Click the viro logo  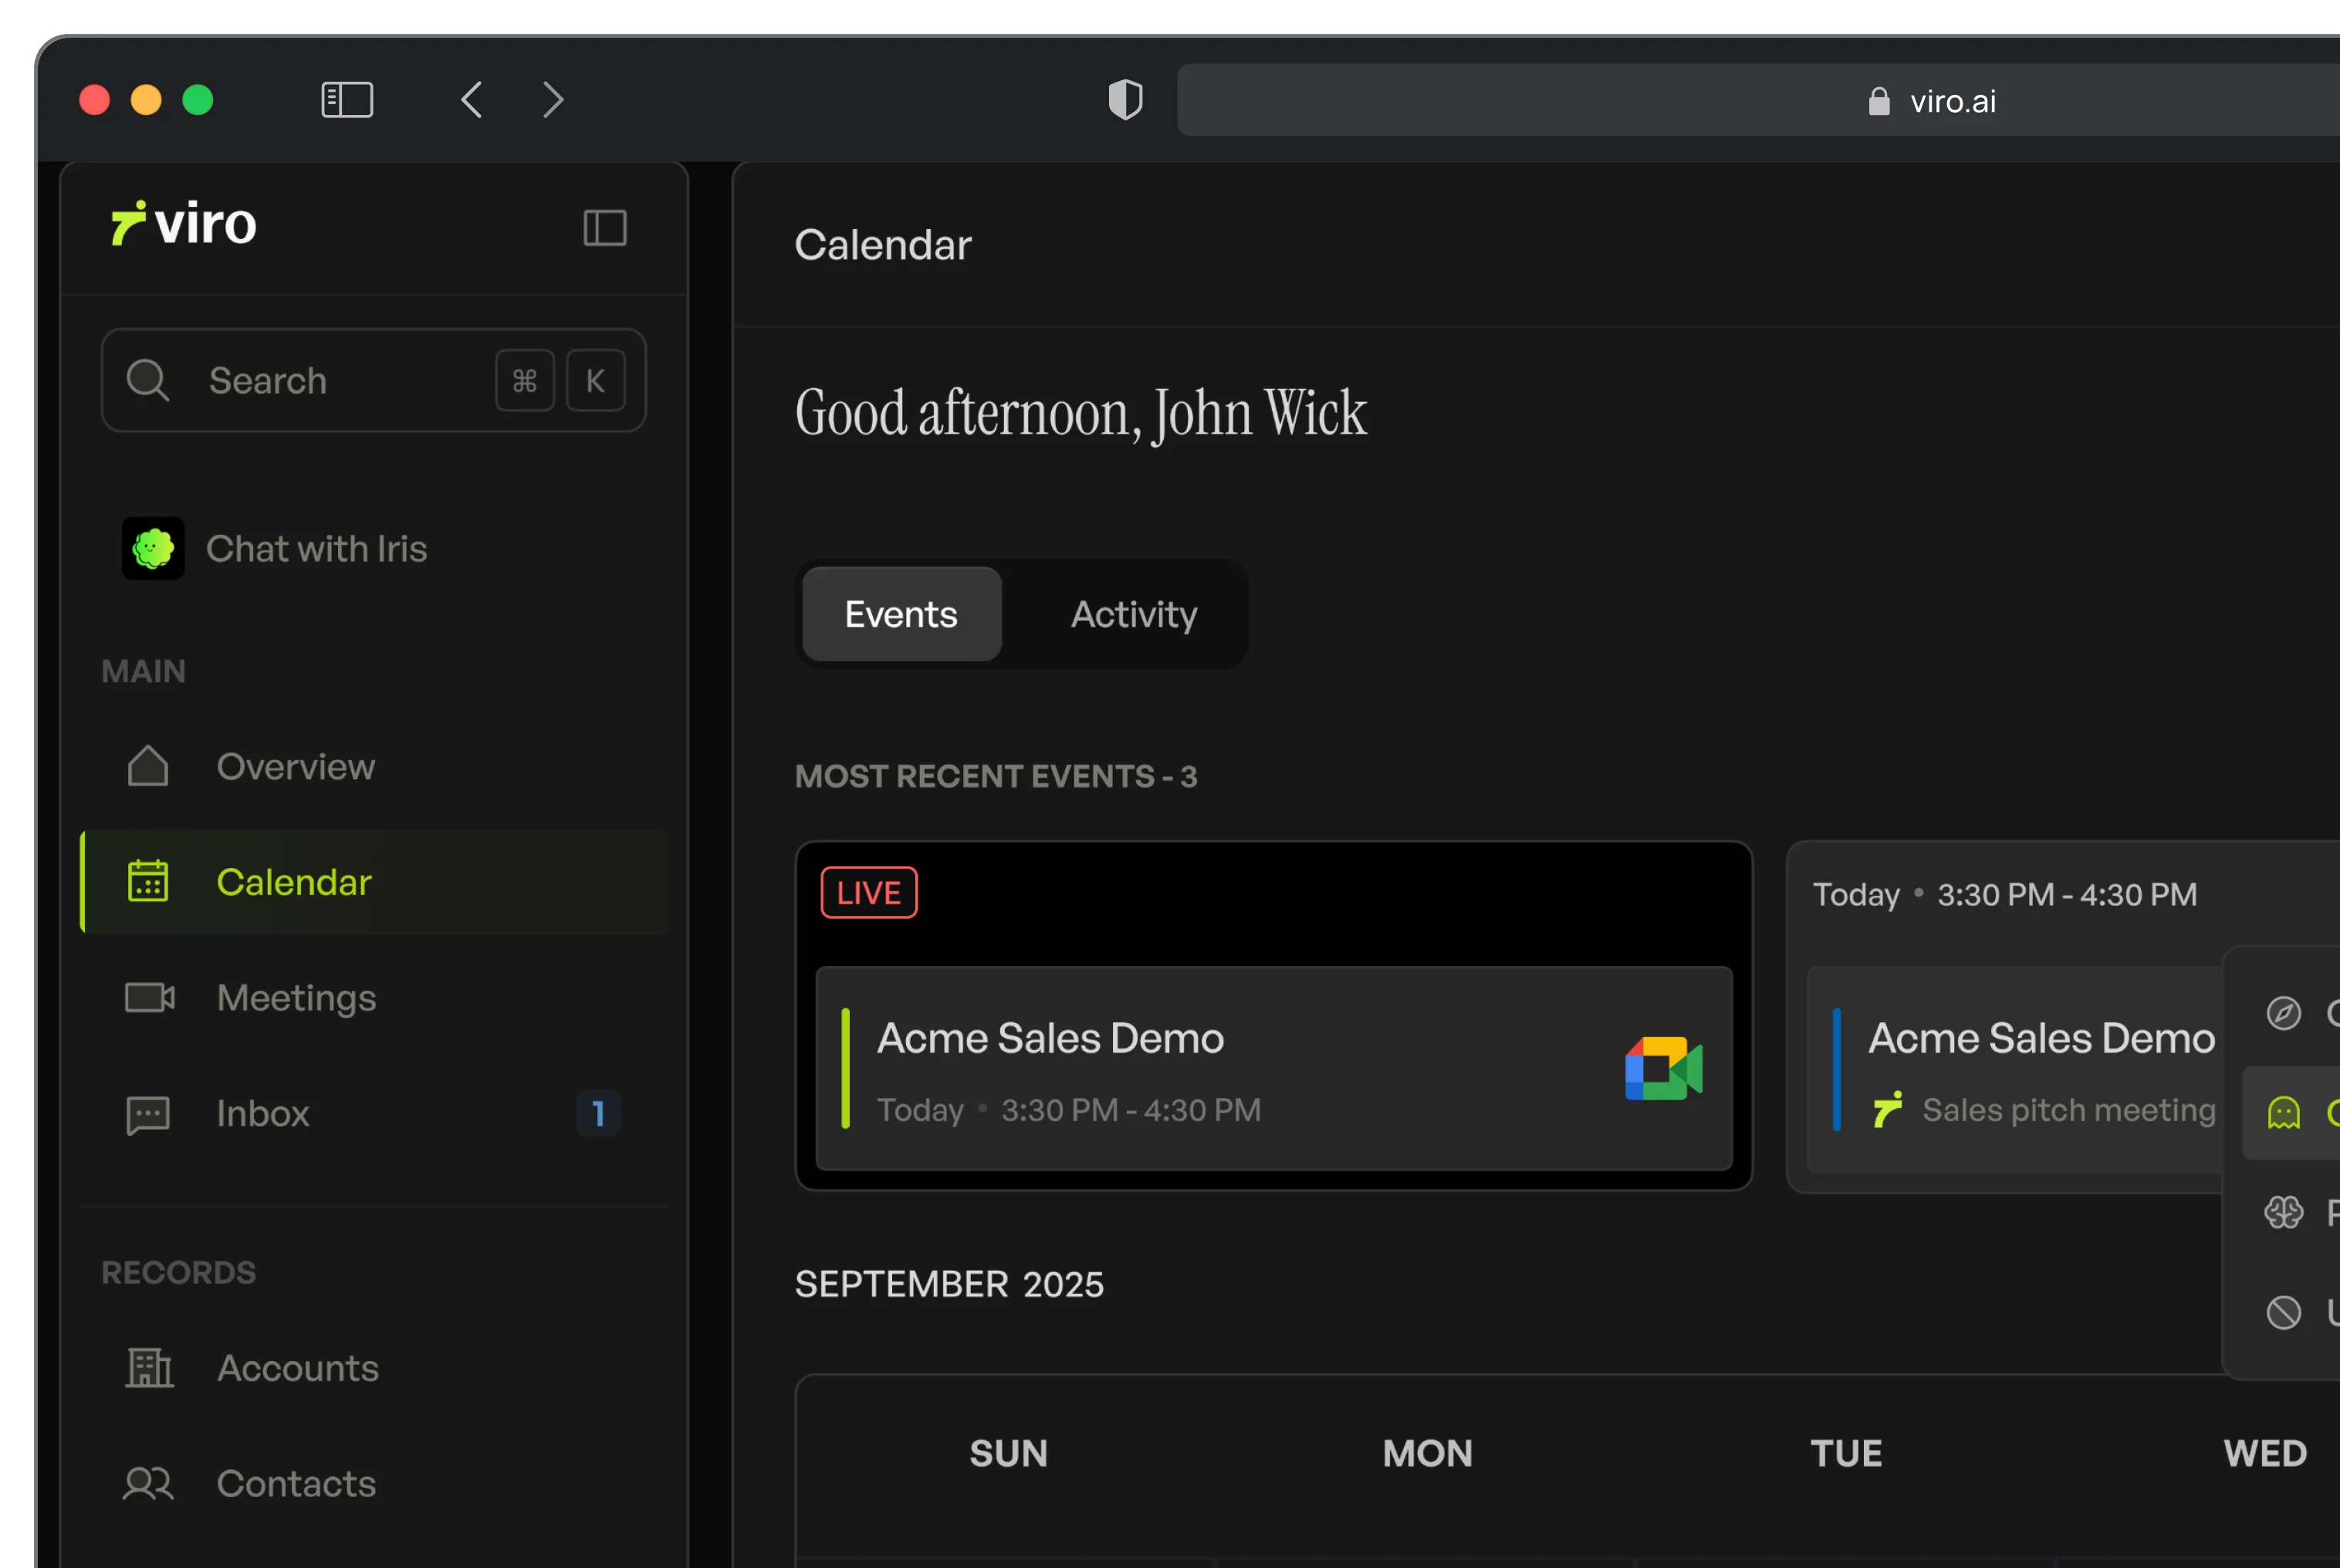184,223
